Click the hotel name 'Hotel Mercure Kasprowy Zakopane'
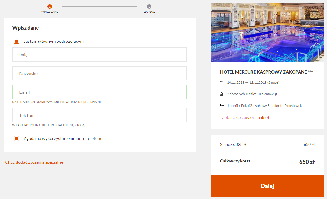327x199 pixels. 263,72
